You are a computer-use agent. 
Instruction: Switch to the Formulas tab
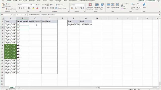coord(32,1)
